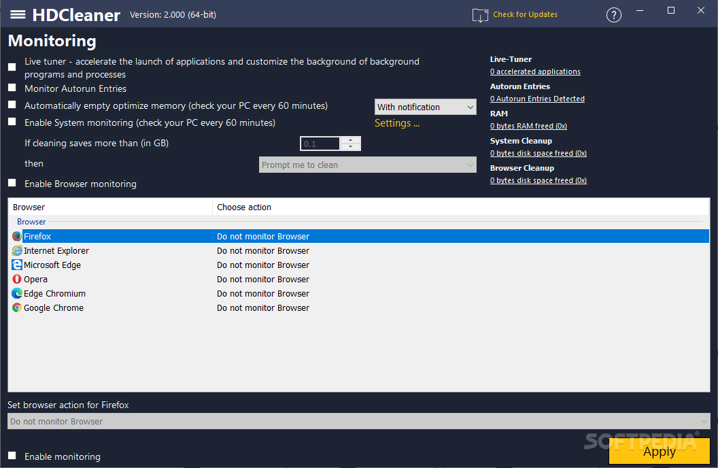
Task: Click Check for Updates link
Action: pos(525,15)
